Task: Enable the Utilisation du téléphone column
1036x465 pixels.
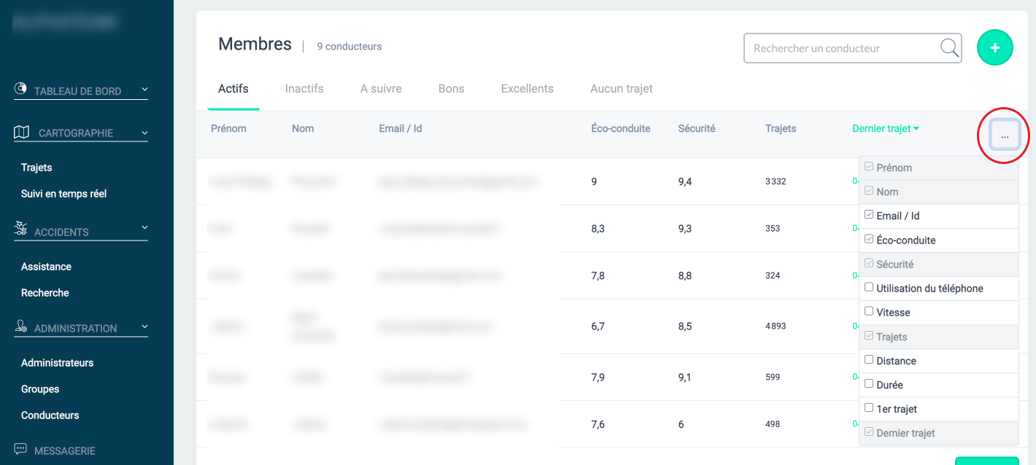Action: tap(869, 287)
